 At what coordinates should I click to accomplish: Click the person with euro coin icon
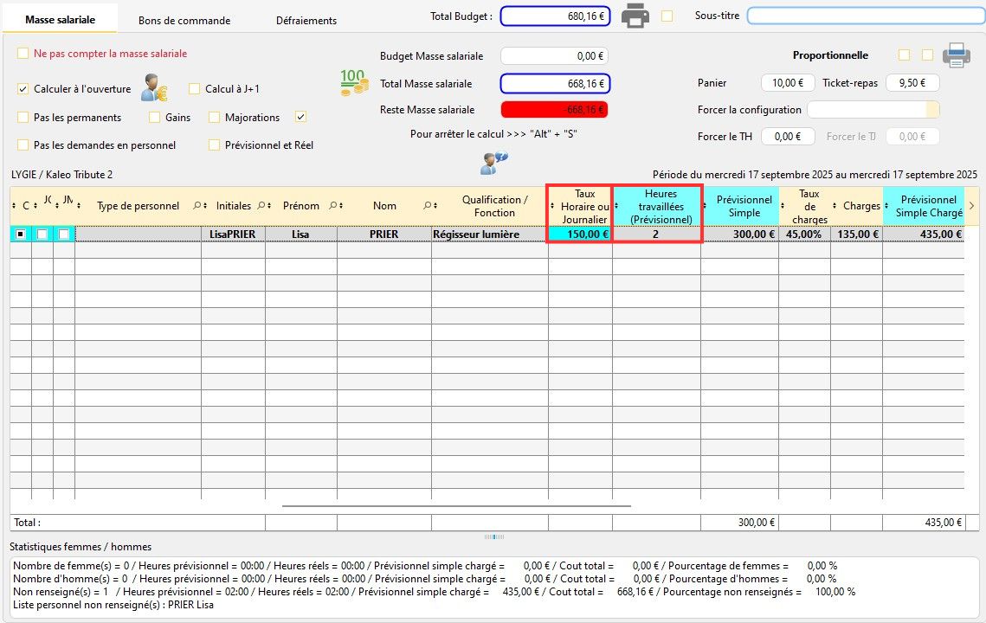pyautogui.click(x=154, y=88)
